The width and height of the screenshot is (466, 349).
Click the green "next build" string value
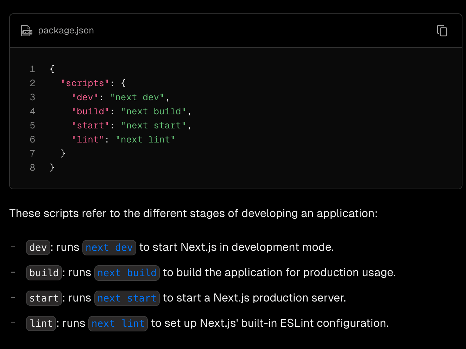coord(153,112)
